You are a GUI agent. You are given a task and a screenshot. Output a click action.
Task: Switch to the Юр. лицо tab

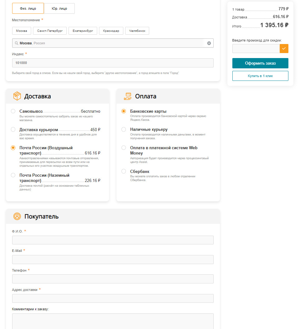(59, 8)
